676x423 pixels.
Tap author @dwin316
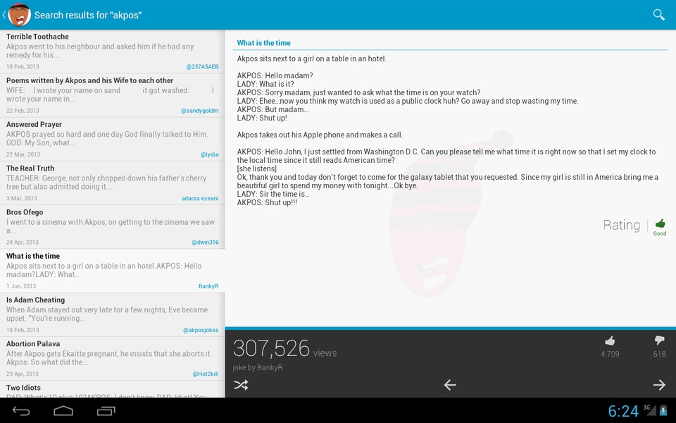coord(205,242)
